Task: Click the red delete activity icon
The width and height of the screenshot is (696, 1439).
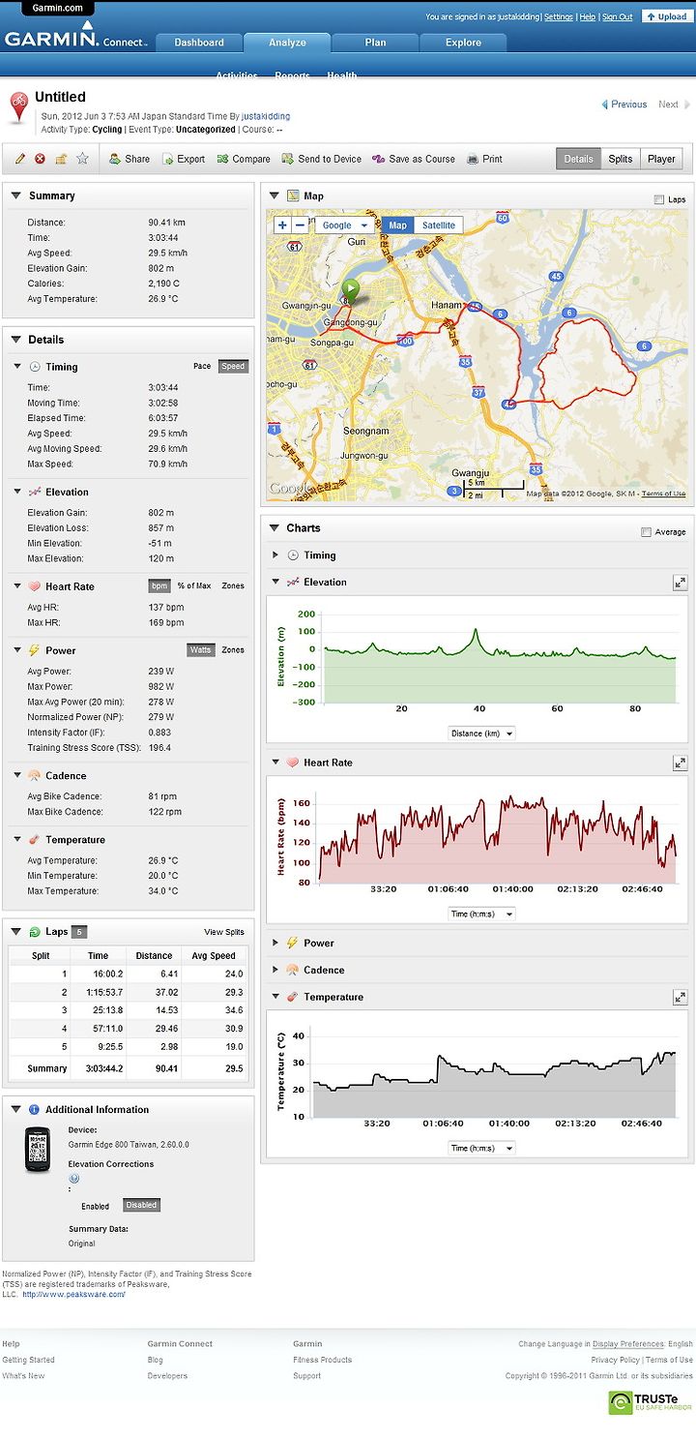Action: pyautogui.click(x=41, y=159)
